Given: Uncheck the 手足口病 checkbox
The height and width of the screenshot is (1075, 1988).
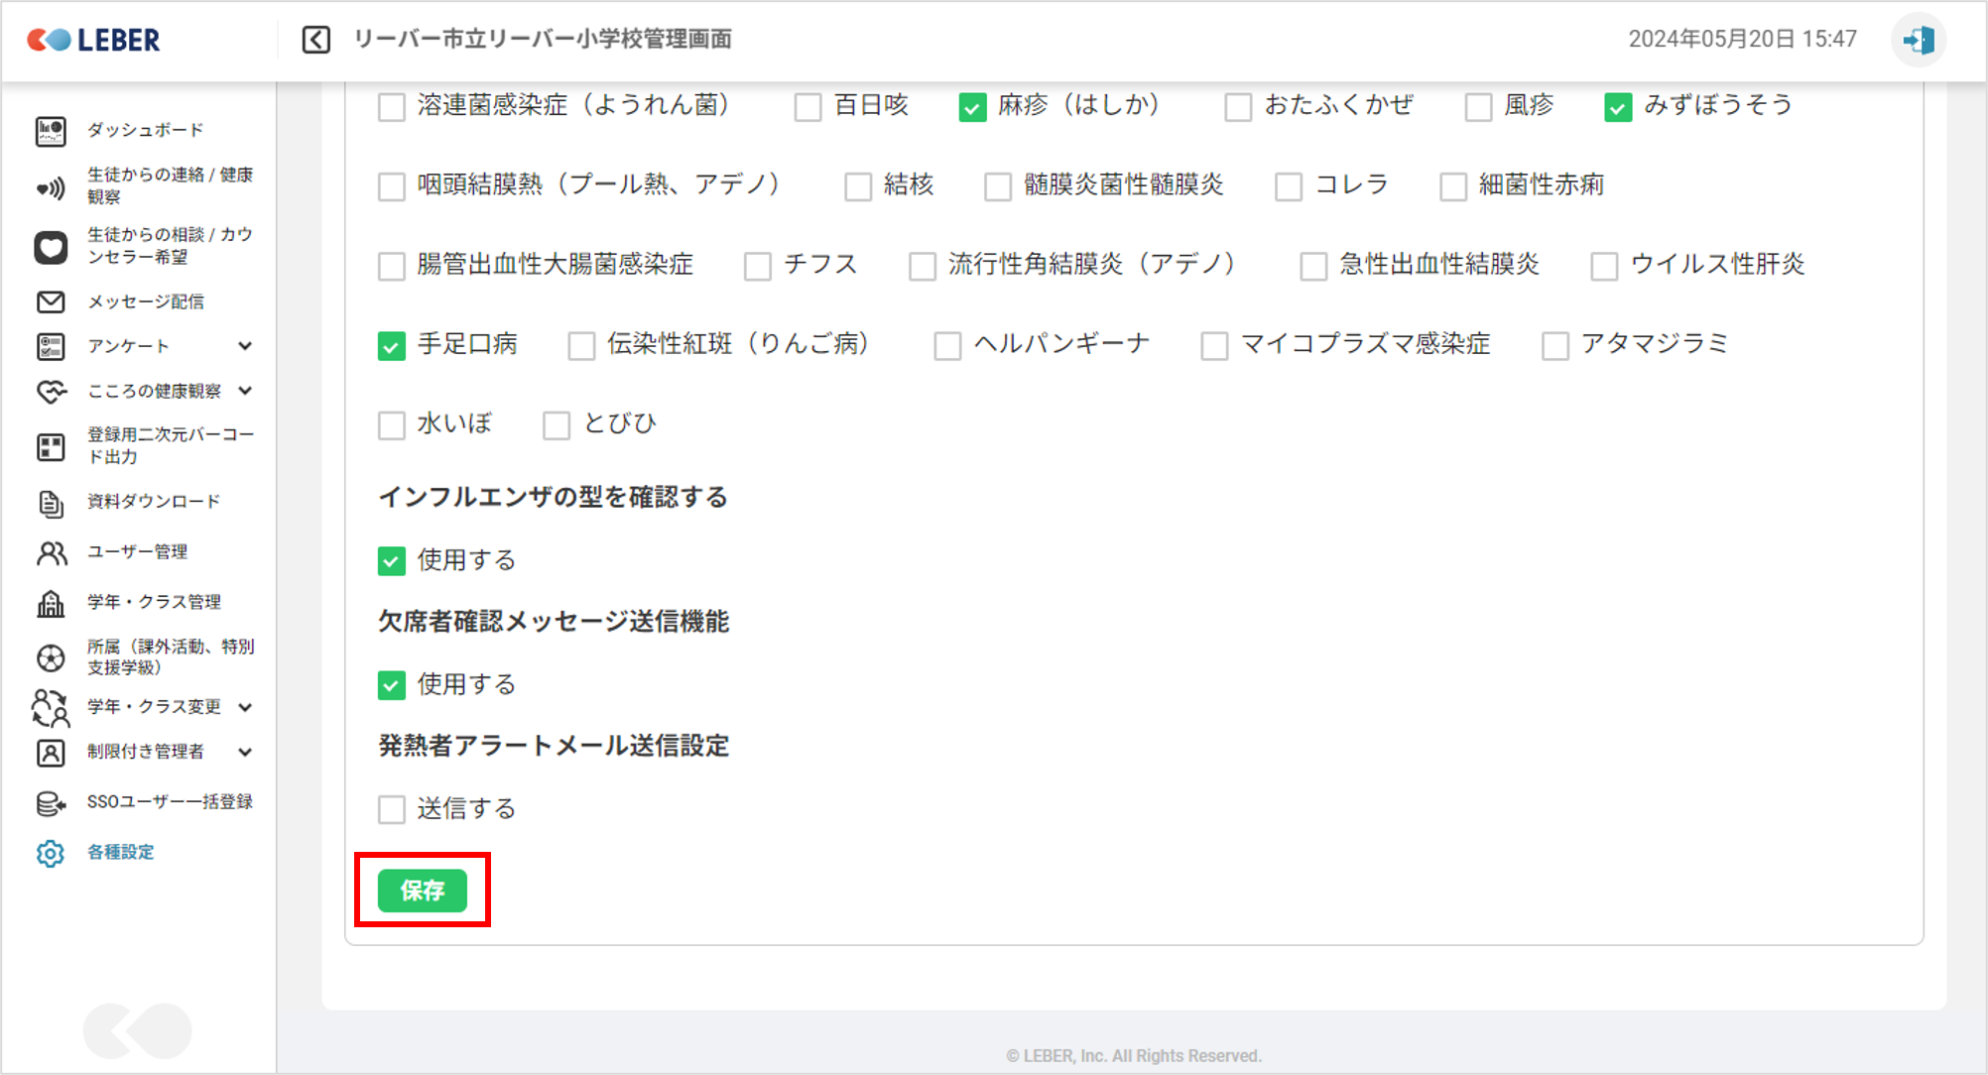Looking at the screenshot, I should (392, 345).
